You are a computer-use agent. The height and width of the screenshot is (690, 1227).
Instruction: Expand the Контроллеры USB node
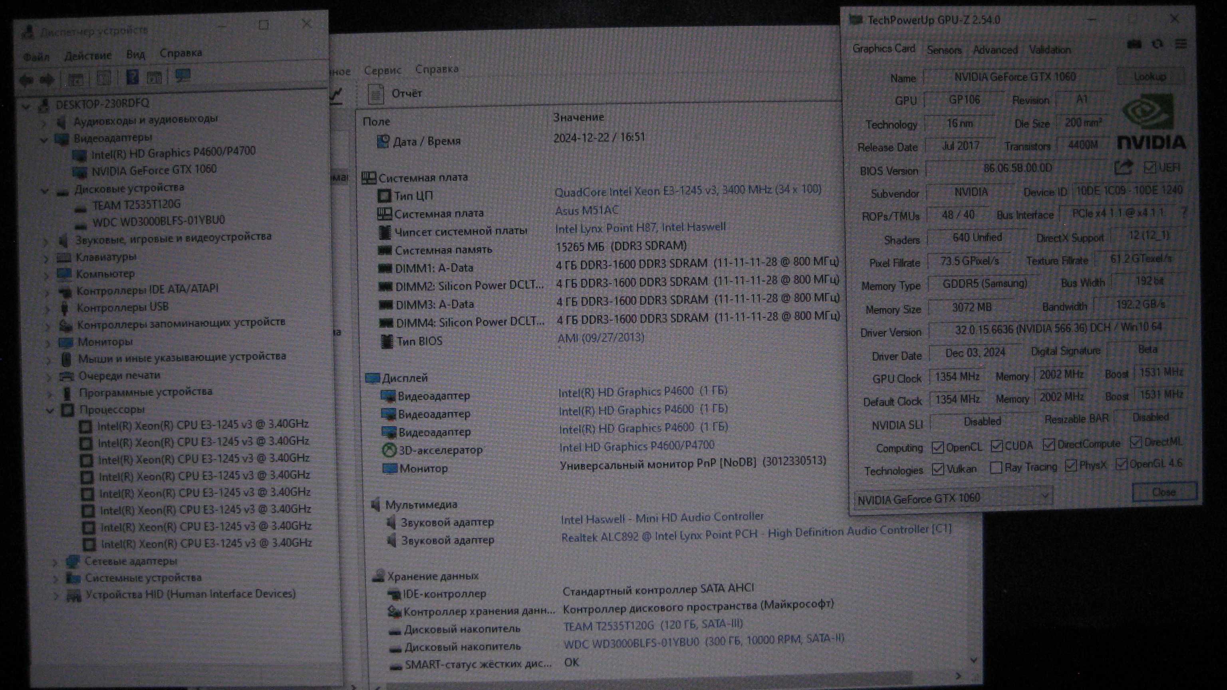(x=47, y=309)
